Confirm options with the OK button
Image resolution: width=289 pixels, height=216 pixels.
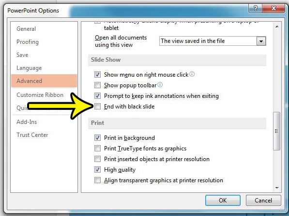(x=223, y=200)
